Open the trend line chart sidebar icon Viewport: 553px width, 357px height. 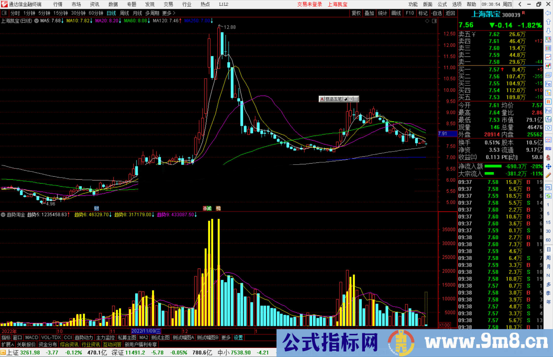click(x=548, y=57)
